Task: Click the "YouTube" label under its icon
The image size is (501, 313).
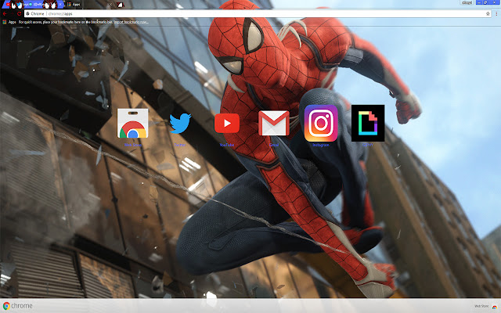Action: pos(227,145)
